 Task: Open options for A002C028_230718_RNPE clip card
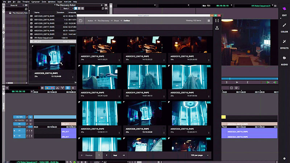click(164, 133)
